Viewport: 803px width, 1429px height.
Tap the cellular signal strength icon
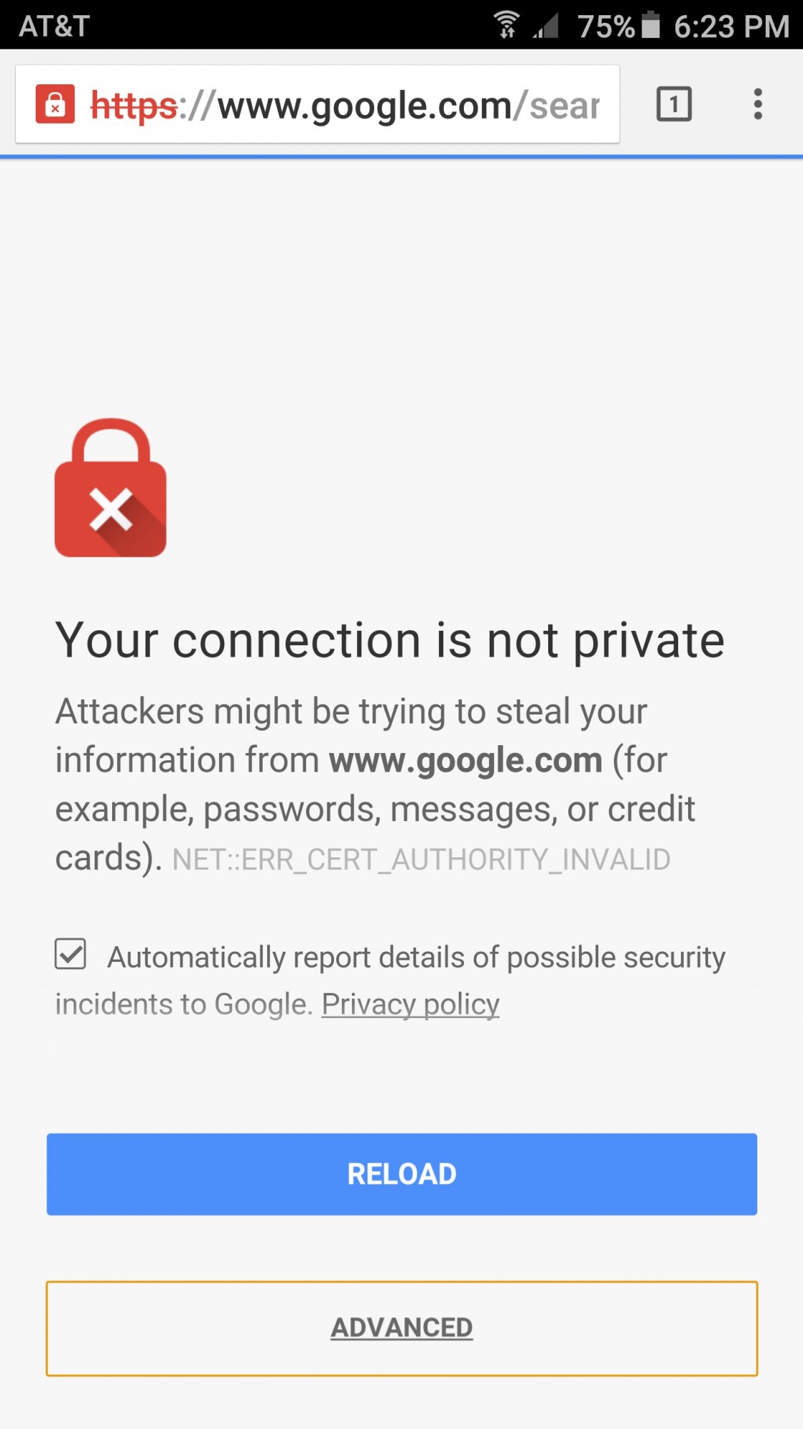coord(545,26)
